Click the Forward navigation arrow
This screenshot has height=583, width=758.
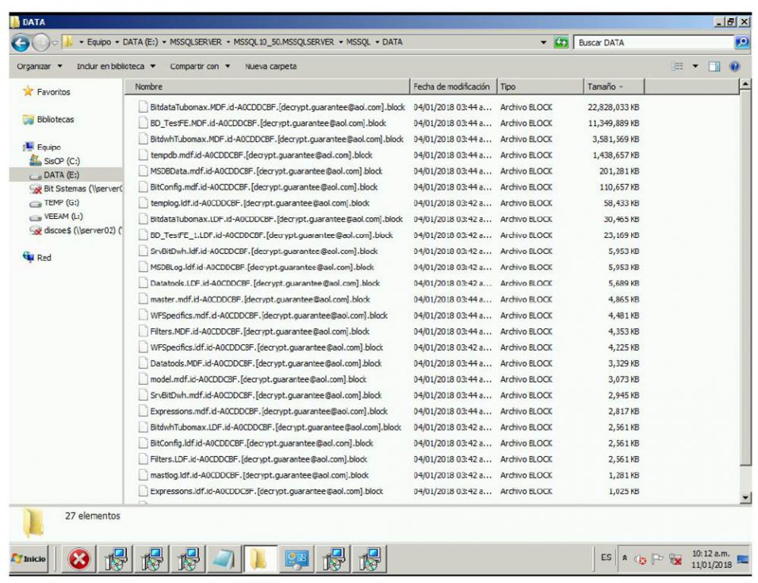pos(40,43)
